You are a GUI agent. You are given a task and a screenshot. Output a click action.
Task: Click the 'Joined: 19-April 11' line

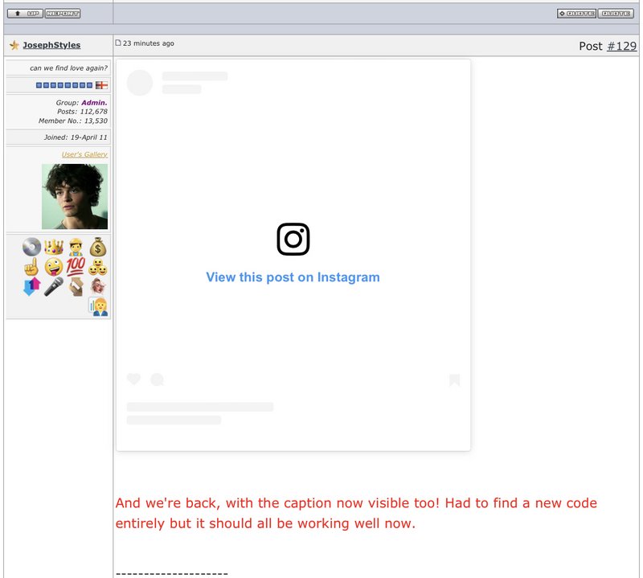pos(76,137)
